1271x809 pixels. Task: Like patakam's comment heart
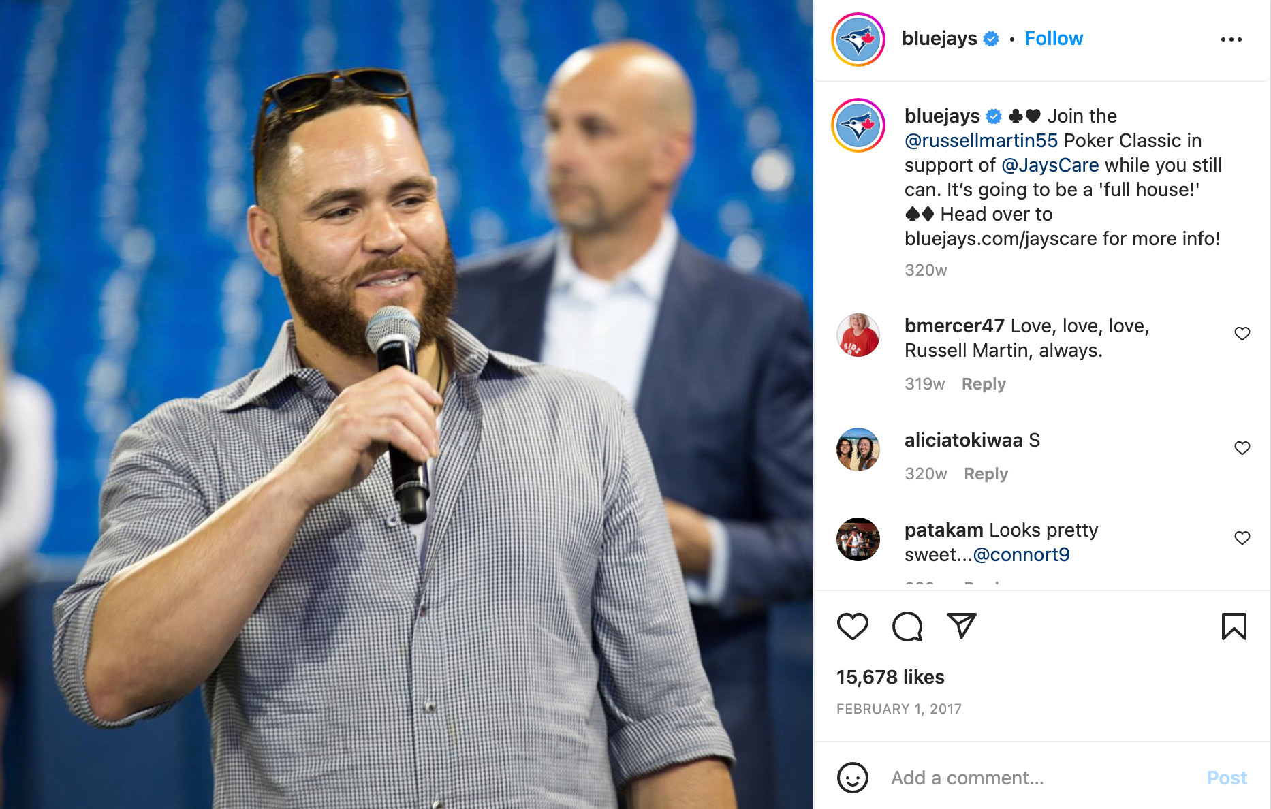point(1242,538)
